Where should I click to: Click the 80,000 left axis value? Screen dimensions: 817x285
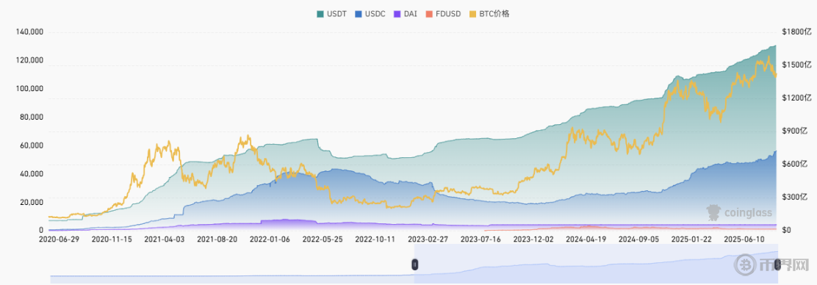32,118
